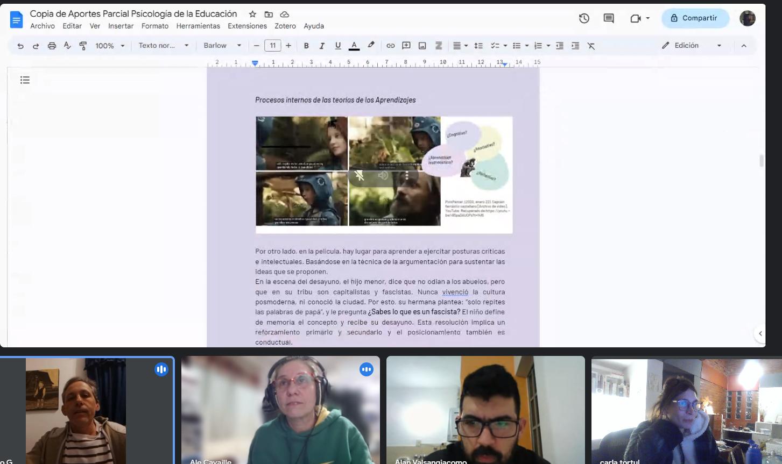The width and height of the screenshot is (782, 464).
Task: Decrease font size with minus button
Action: click(257, 46)
